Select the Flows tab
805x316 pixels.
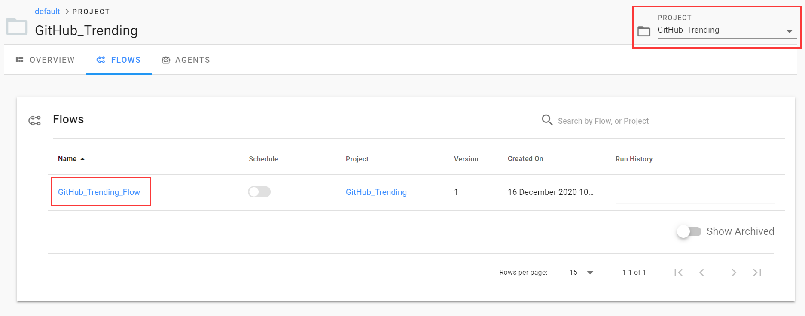pyautogui.click(x=119, y=60)
